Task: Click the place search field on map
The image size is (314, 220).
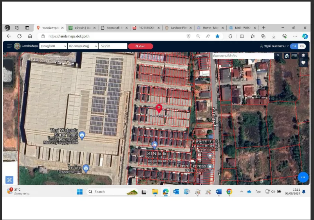Action: coord(243,56)
